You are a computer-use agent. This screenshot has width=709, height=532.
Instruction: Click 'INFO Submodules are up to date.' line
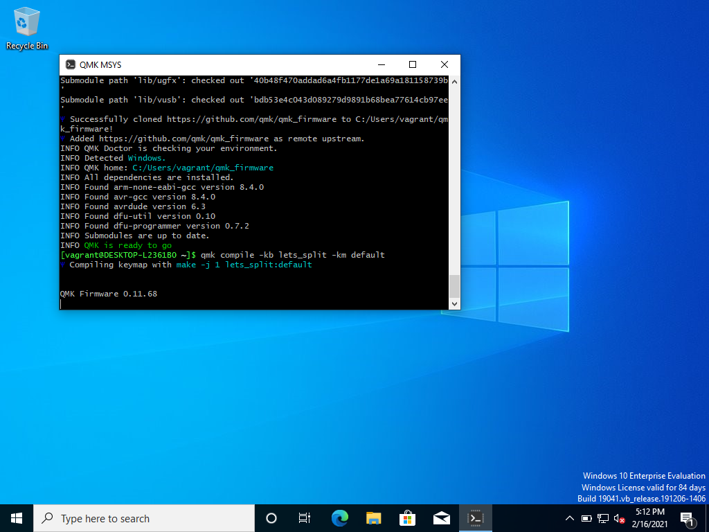coord(135,236)
